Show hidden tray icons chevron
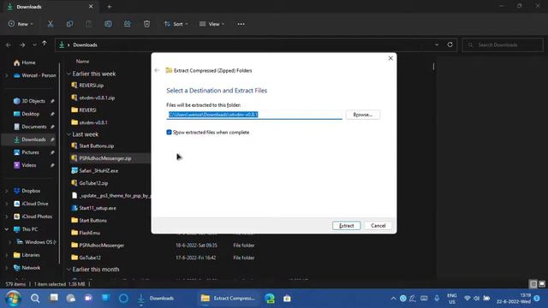The width and height of the screenshot is (548, 308). coord(393,299)
